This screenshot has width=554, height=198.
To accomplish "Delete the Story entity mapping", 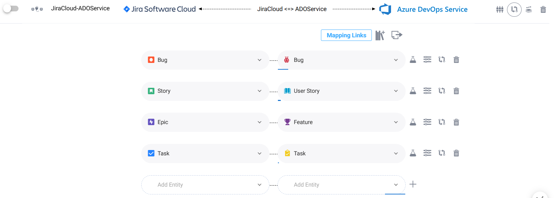I will pos(456,91).
